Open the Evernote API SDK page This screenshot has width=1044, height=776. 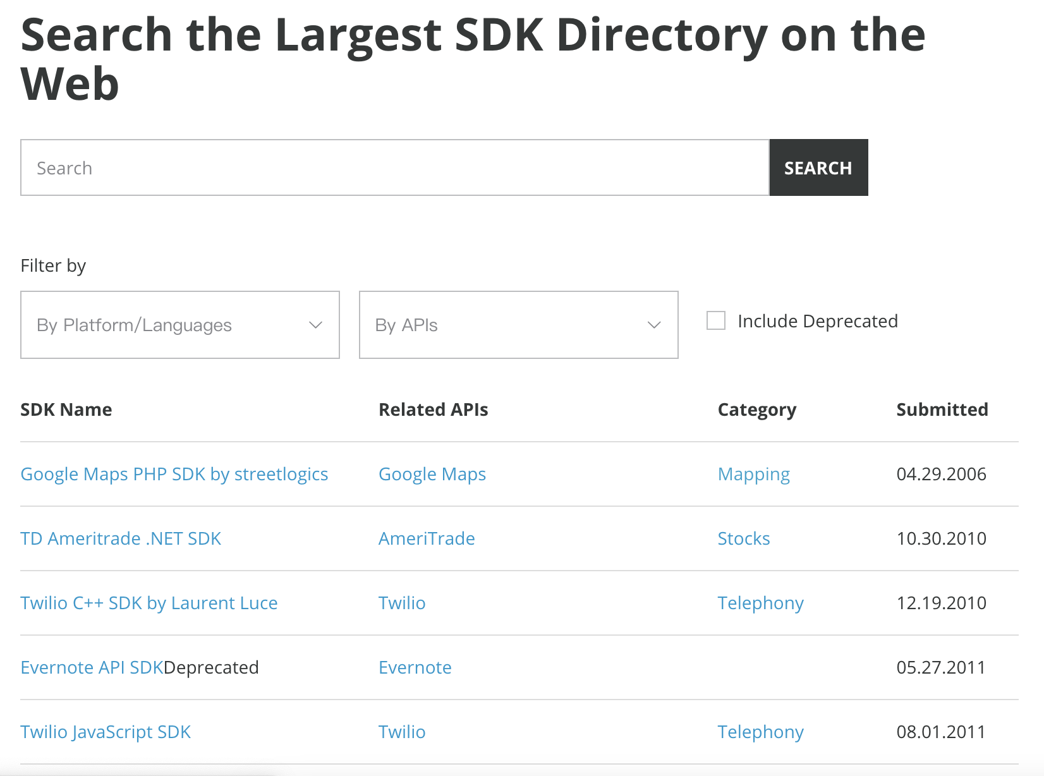[92, 667]
